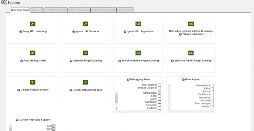
Task: Toggle Disable Plugins By Role switch
Action: [33, 82]
